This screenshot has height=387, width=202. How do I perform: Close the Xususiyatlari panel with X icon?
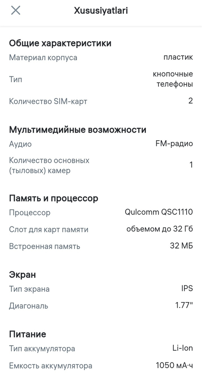point(16,11)
